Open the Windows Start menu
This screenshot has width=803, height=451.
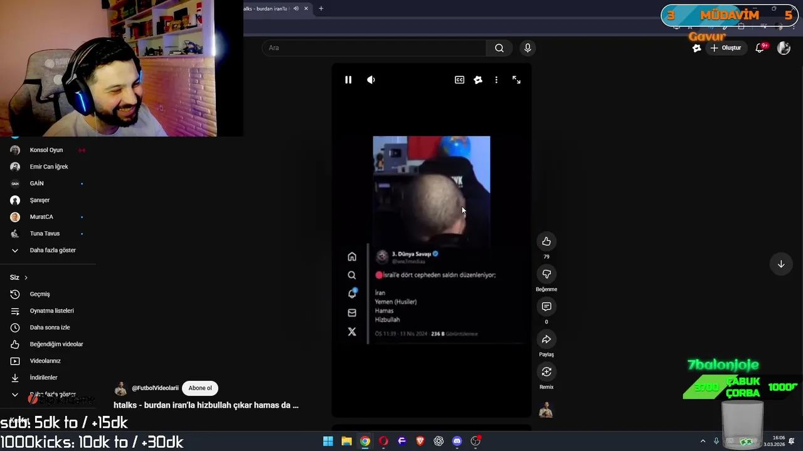coord(328,441)
